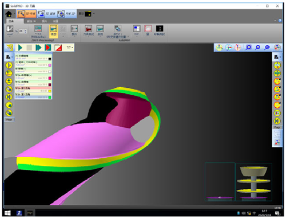
Task: Select the orange 3D mode button
Action: pyautogui.click(x=26, y=14)
